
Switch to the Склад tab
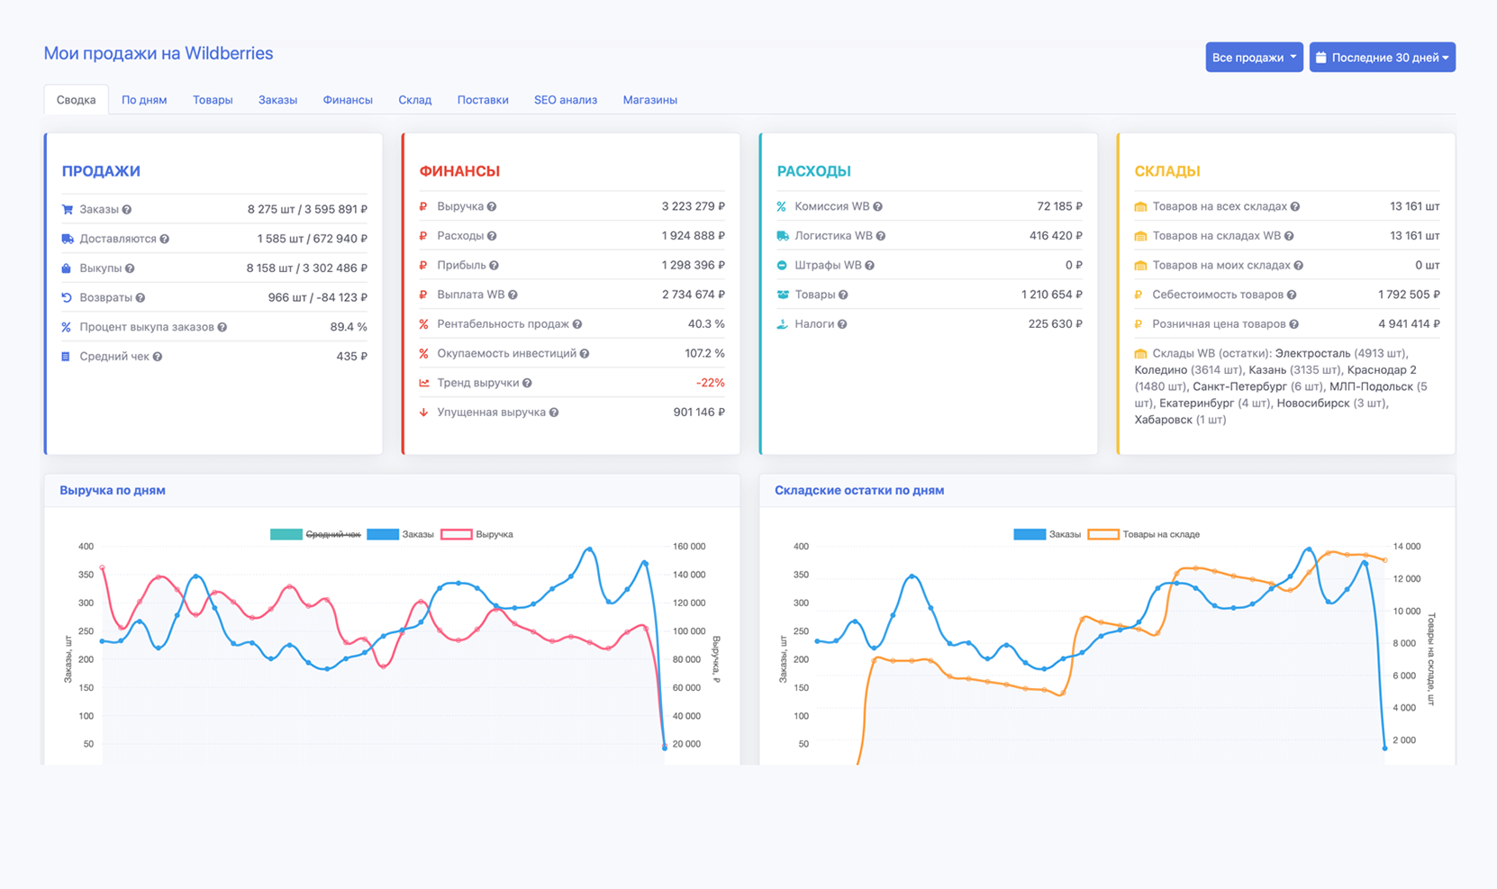click(415, 100)
